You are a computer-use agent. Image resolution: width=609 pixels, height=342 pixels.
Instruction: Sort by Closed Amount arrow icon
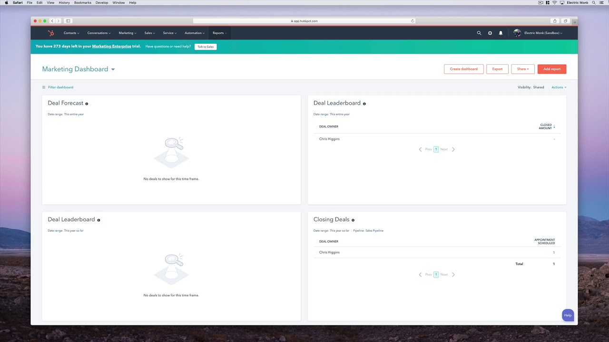pos(554,127)
